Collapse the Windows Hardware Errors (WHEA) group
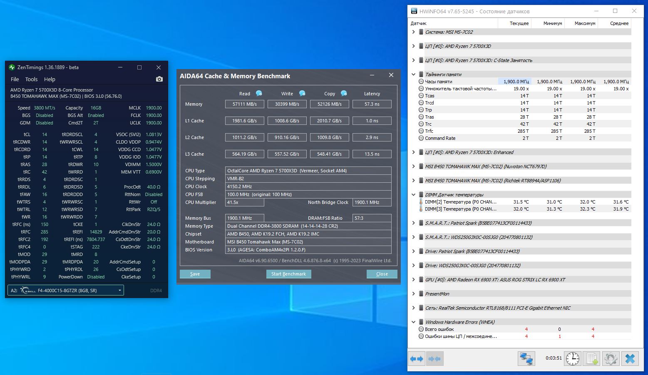Viewport: 648px width, 375px height. coord(413,322)
